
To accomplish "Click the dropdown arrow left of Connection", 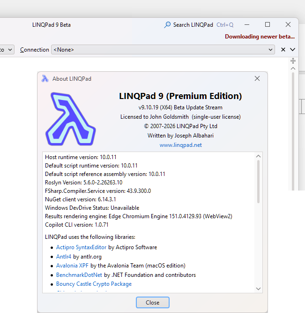I will tap(10, 49).
